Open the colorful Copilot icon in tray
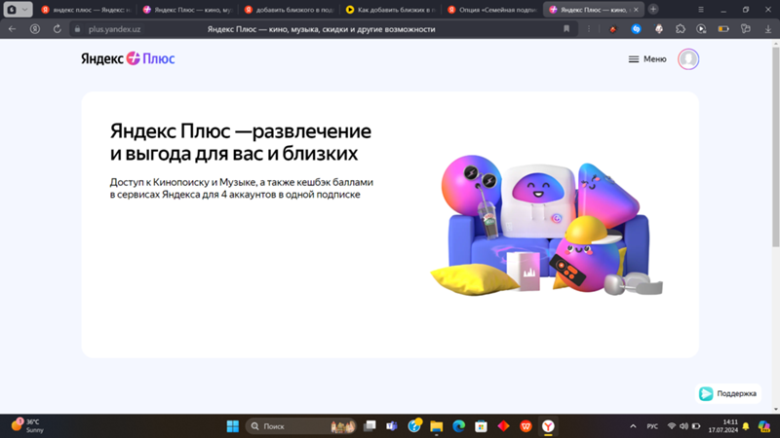Screen dimensions: 780x438 pyautogui.click(x=764, y=426)
